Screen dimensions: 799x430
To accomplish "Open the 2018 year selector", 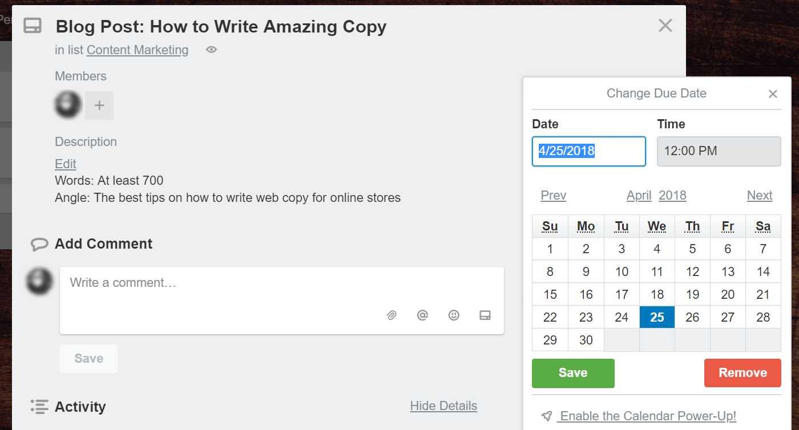I will [x=672, y=196].
